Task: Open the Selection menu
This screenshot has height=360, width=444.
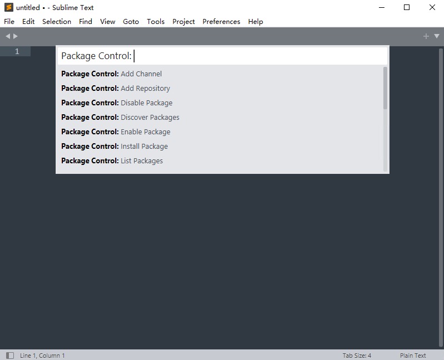Action: (x=57, y=22)
